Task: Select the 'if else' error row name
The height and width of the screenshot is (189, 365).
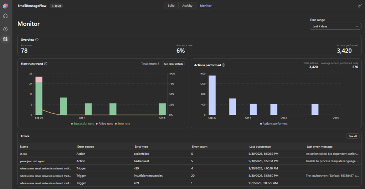Action: tap(24, 154)
